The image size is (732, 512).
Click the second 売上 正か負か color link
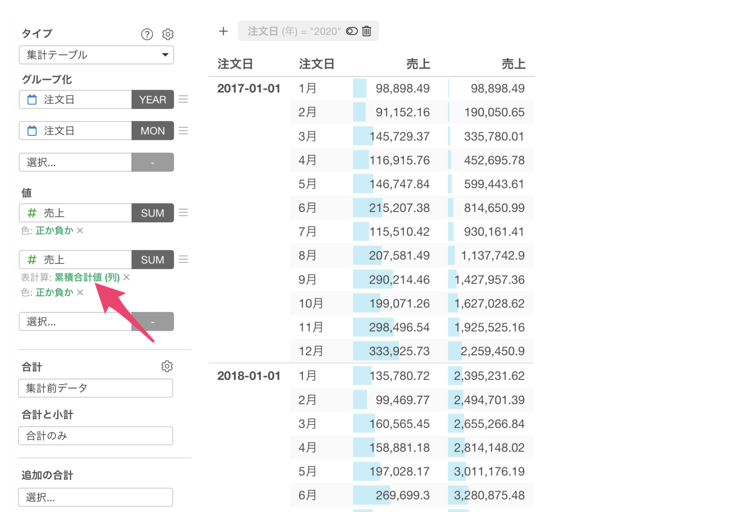click(x=54, y=292)
